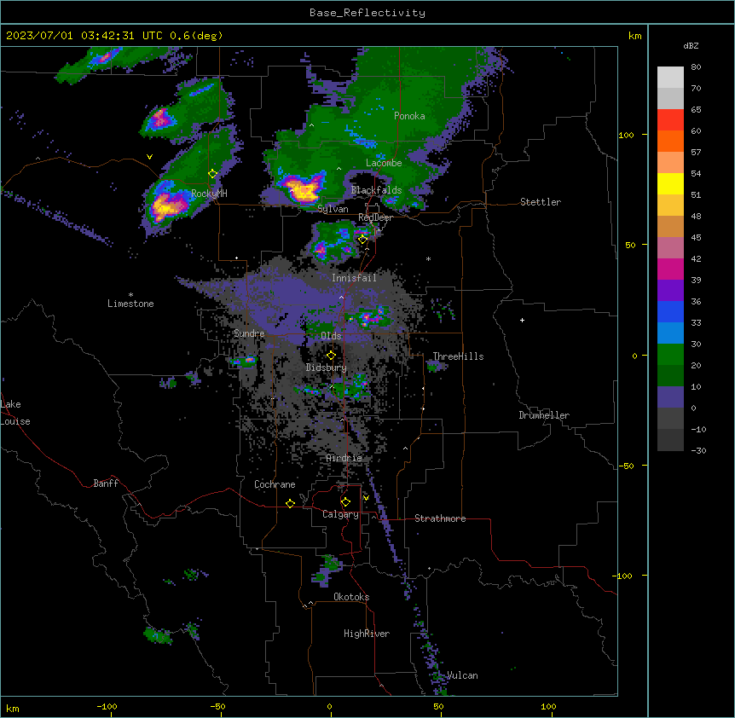Select the white plus marker northwest of Drumheller

tap(522, 320)
